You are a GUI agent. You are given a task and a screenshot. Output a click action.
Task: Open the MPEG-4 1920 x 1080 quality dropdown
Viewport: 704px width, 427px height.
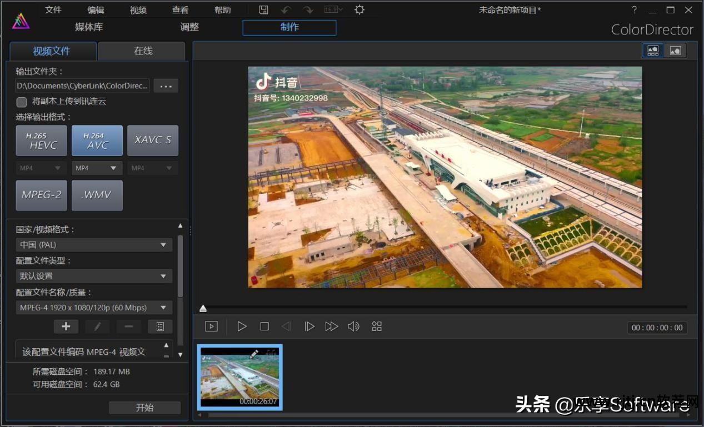point(94,308)
